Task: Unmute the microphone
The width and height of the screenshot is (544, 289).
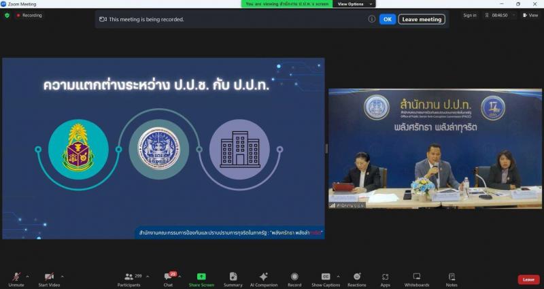Action: coord(16,279)
